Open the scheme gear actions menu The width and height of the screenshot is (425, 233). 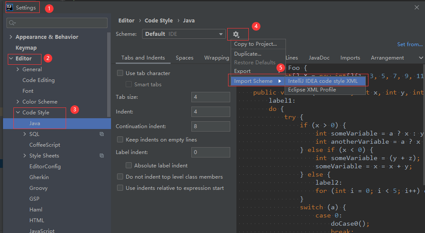click(x=236, y=35)
